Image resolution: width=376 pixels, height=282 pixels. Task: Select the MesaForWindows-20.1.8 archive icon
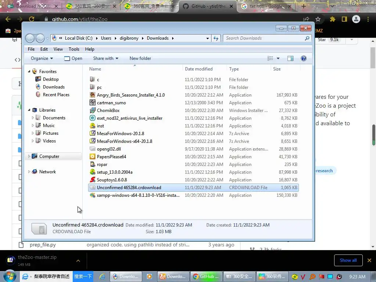pos(92,133)
